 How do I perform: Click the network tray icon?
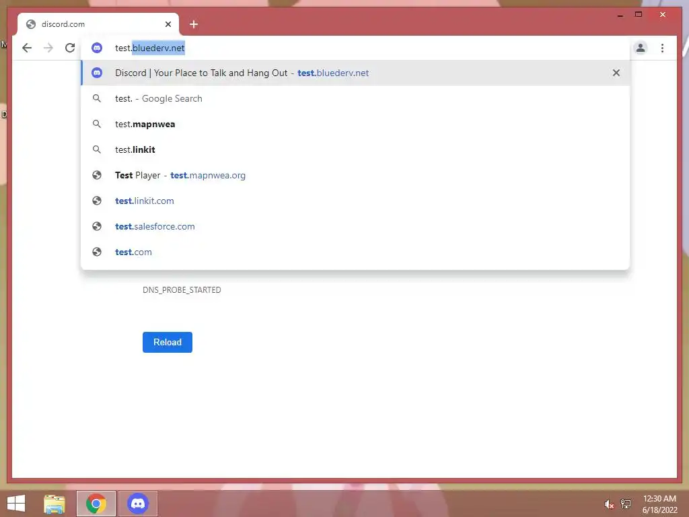(625, 504)
